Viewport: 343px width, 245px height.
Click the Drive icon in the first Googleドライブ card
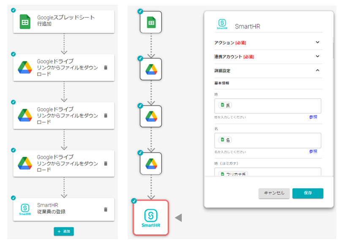(x=25, y=67)
